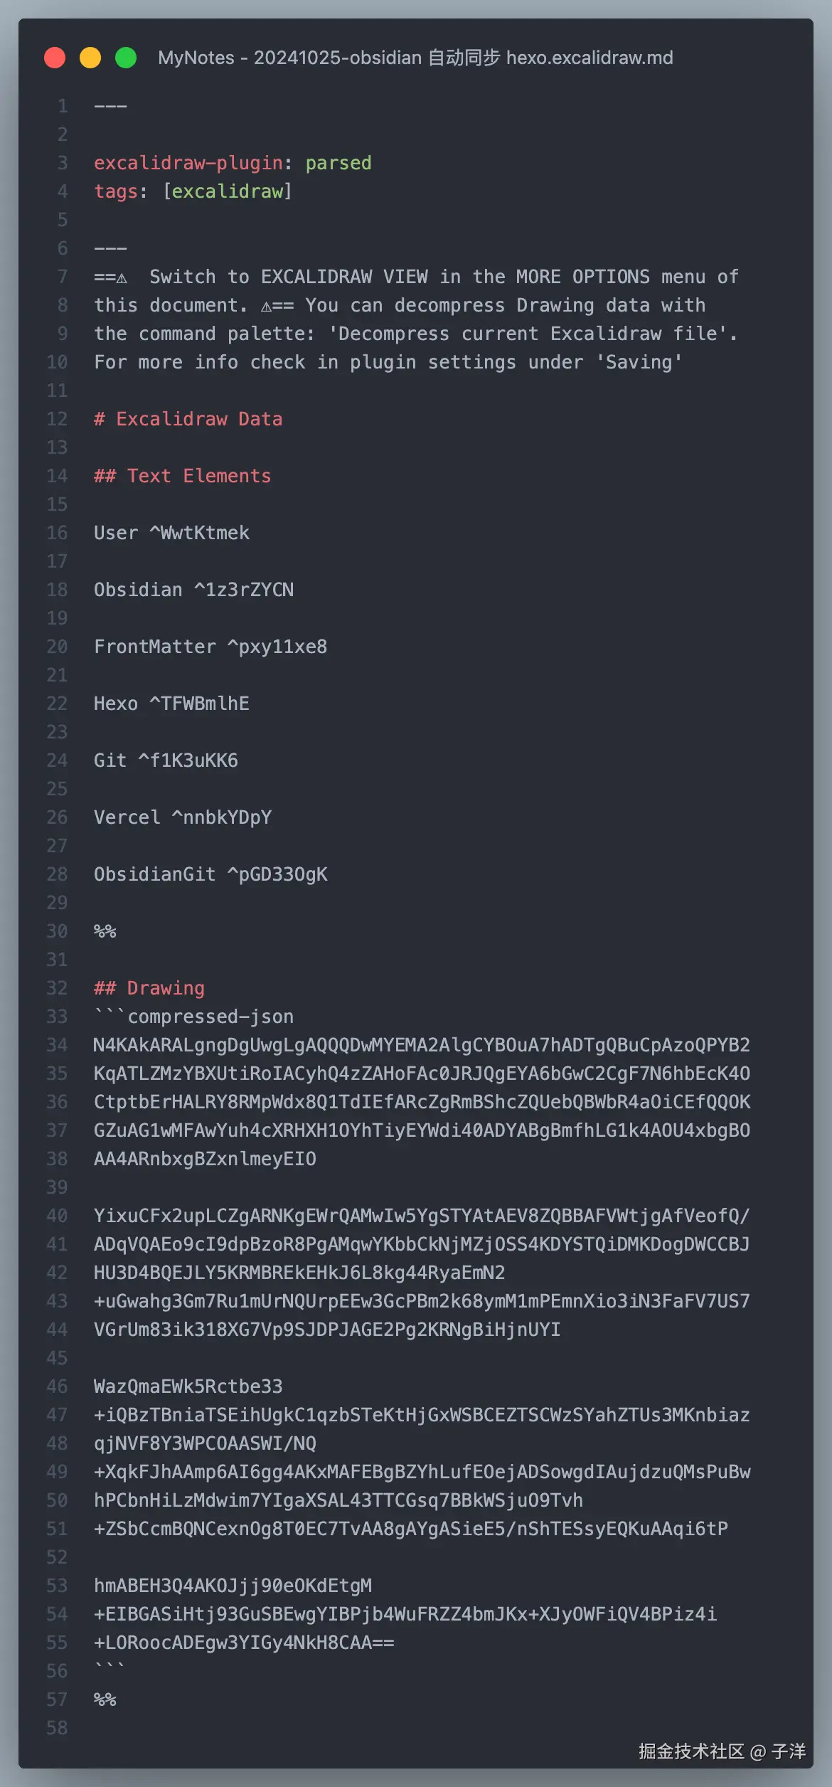
Task: Click the 'Vercel ^nnbkYDpY' text line
Action: [183, 817]
